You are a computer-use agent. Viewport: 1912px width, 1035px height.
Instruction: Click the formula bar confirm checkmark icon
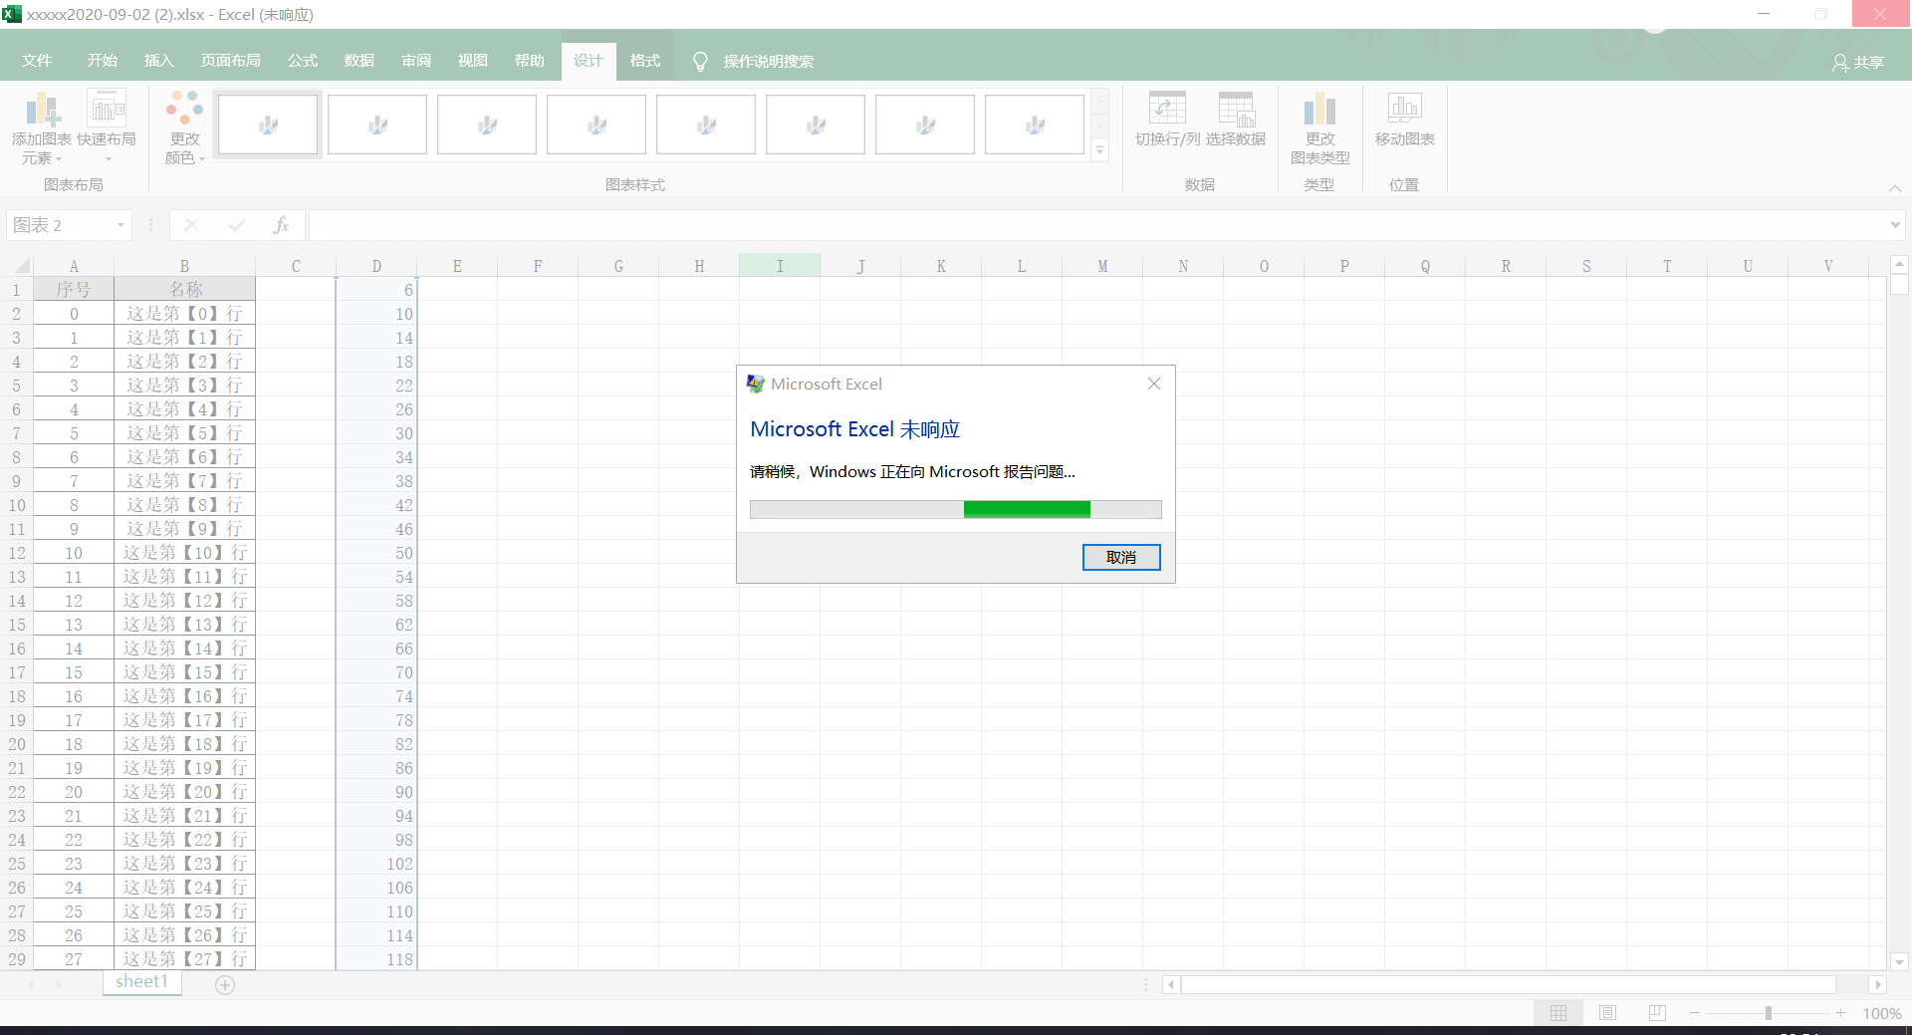tap(237, 225)
